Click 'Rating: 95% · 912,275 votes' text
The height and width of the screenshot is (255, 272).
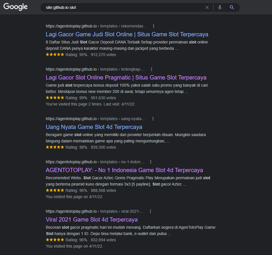91,55
